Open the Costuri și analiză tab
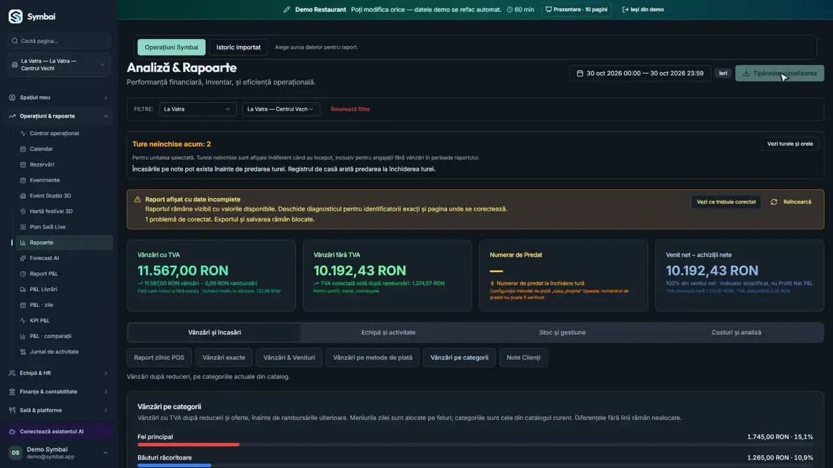 (736, 332)
